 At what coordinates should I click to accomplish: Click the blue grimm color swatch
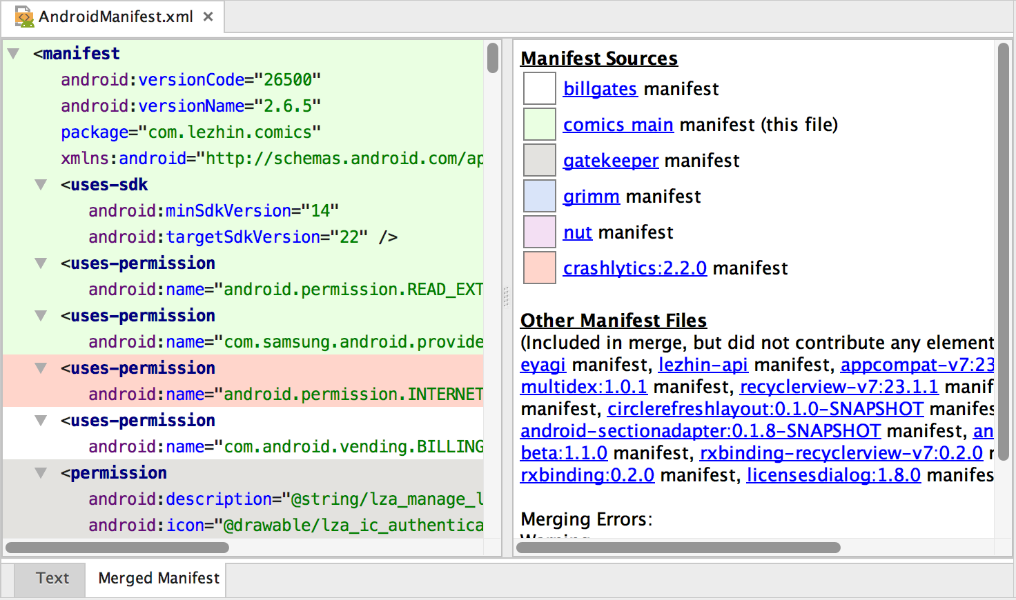coord(540,196)
